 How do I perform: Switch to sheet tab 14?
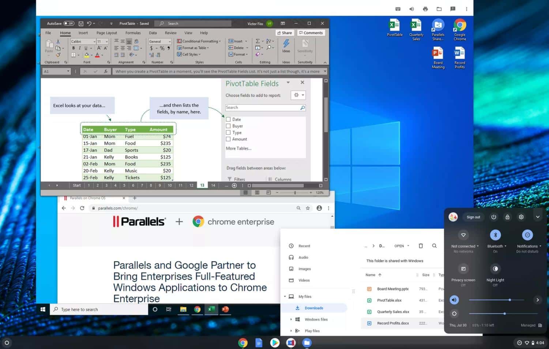213,185
